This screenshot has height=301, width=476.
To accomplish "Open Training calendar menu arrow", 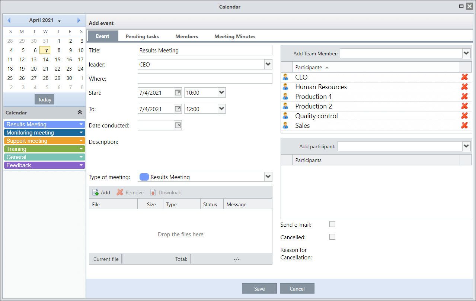I will pyautogui.click(x=81, y=149).
